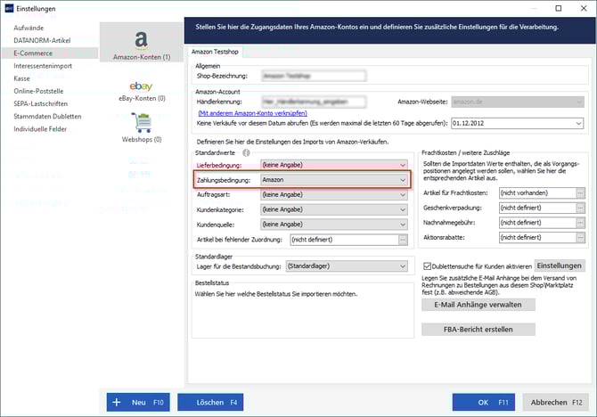Maximize the Einstellungen window
Viewport: 597px width, 417px height.
tap(558, 8)
